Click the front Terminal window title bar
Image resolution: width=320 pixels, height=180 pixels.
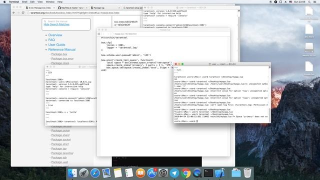coord(222,64)
